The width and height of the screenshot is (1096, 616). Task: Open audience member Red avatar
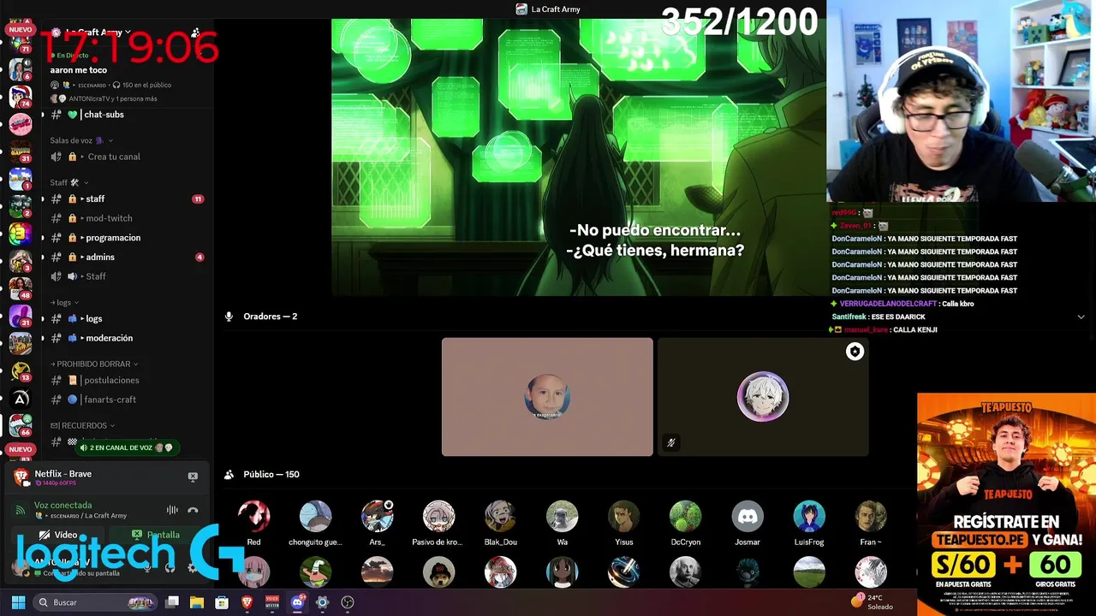(x=253, y=517)
